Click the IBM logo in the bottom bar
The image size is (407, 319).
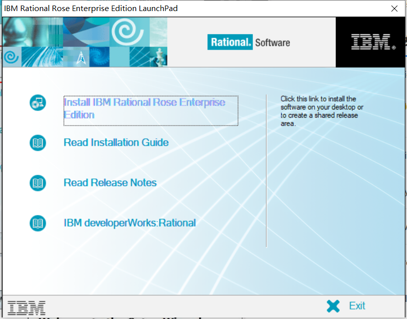(x=27, y=307)
